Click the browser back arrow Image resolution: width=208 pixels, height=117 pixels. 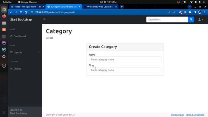(x=11, y=12)
